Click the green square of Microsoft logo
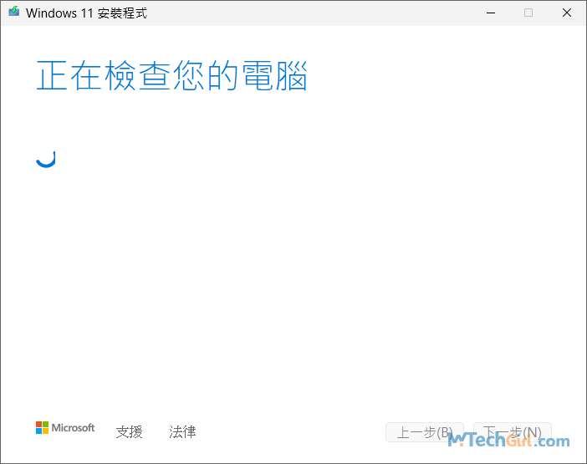 (x=45, y=424)
